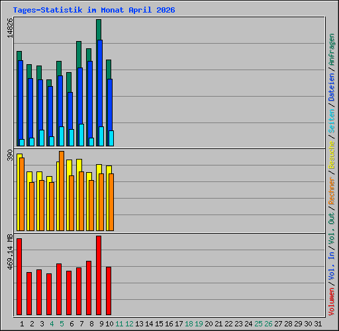Select the "Dateien" legend word
This screenshot has width=339, height=331.
[x=332, y=87]
